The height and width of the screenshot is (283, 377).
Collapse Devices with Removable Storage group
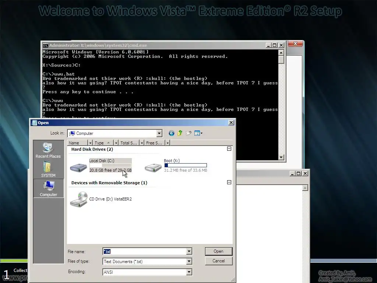click(x=229, y=182)
